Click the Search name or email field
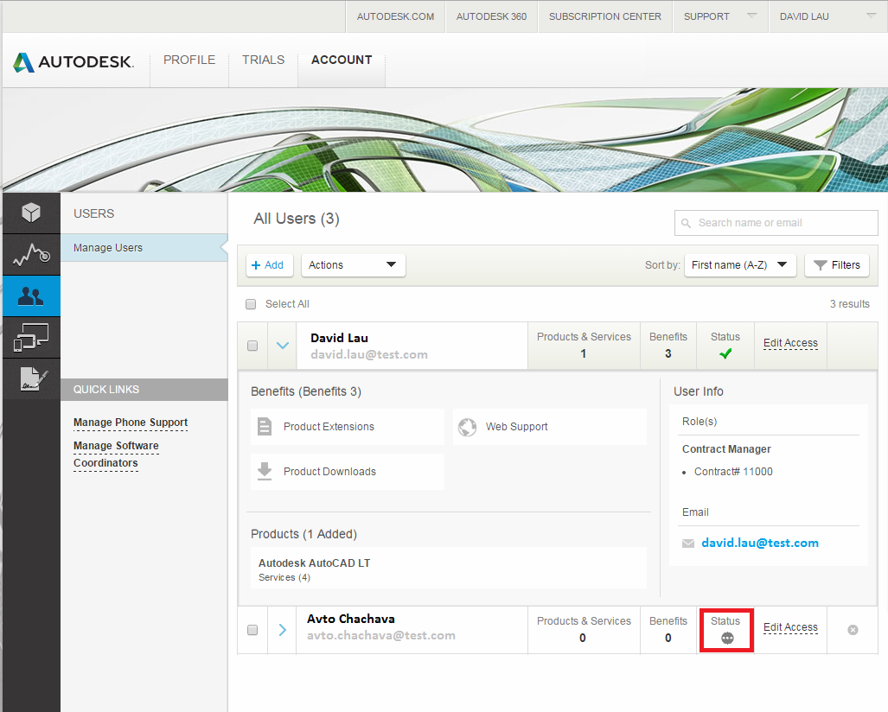The width and height of the screenshot is (888, 712). [776, 223]
